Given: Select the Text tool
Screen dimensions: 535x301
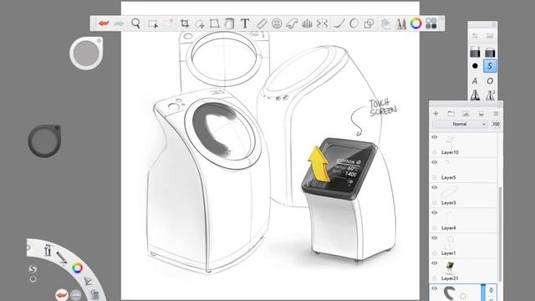Looking at the screenshot, I should [x=245, y=23].
